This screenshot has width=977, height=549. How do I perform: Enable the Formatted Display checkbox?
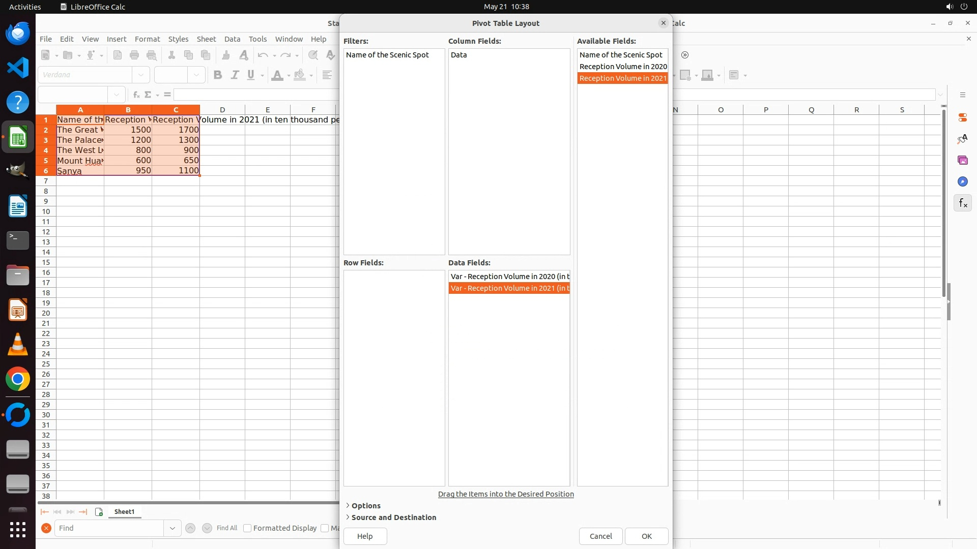pyautogui.click(x=247, y=528)
